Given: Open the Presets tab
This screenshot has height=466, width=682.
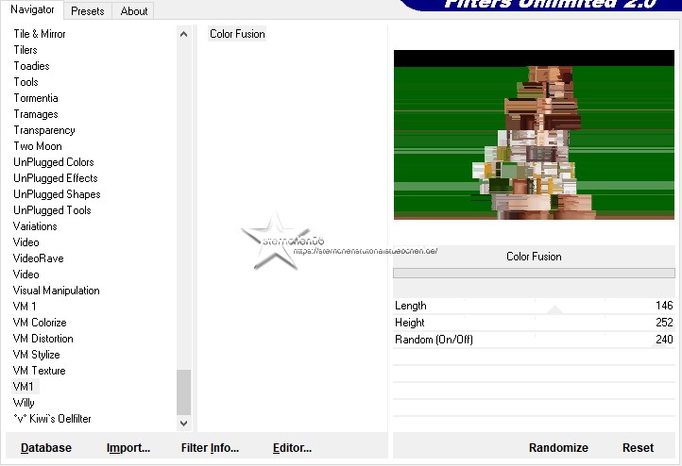Looking at the screenshot, I should pyautogui.click(x=88, y=11).
